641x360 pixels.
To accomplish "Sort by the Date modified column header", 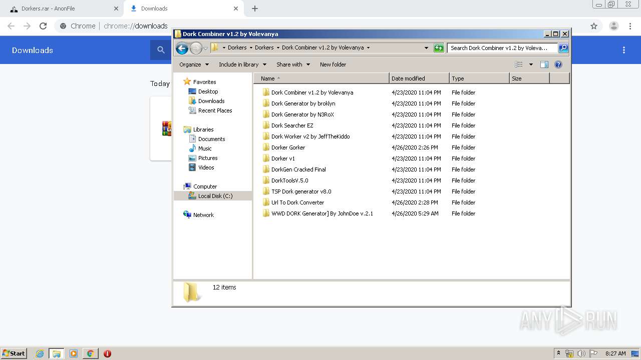I will (419, 78).
